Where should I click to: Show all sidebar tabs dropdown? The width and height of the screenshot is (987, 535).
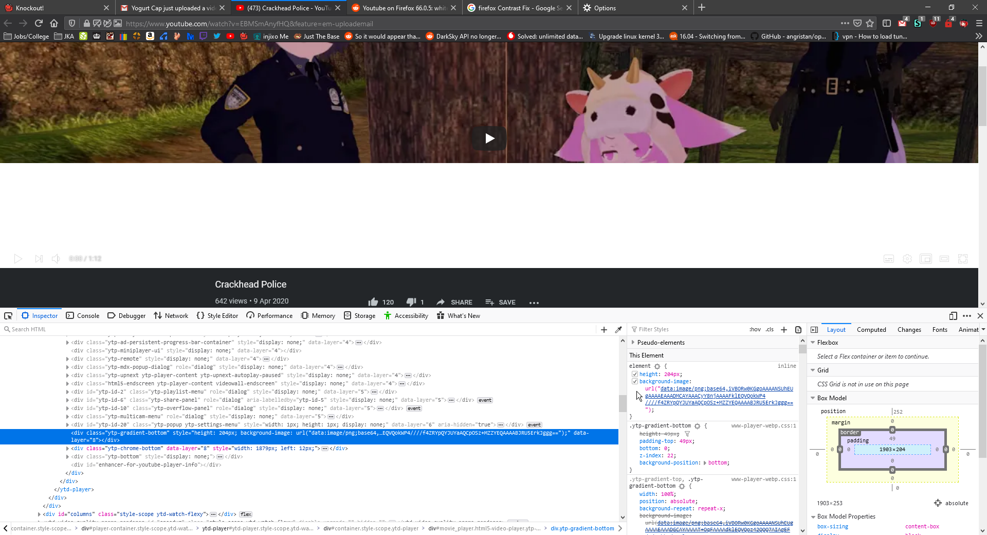coord(983,330)
